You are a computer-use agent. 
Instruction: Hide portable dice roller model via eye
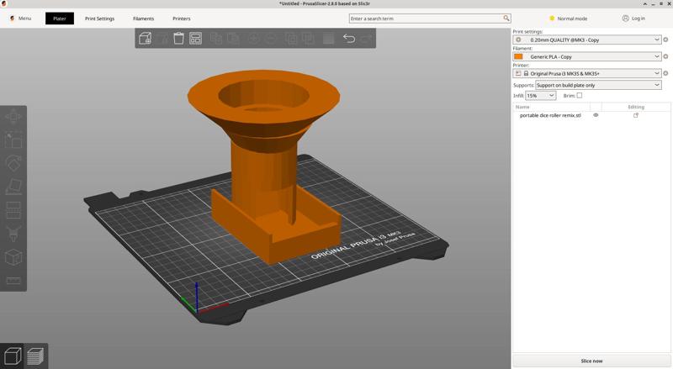[x=596, y=115]
